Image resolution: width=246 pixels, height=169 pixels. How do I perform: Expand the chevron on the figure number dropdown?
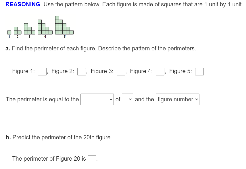click(196, 99)
